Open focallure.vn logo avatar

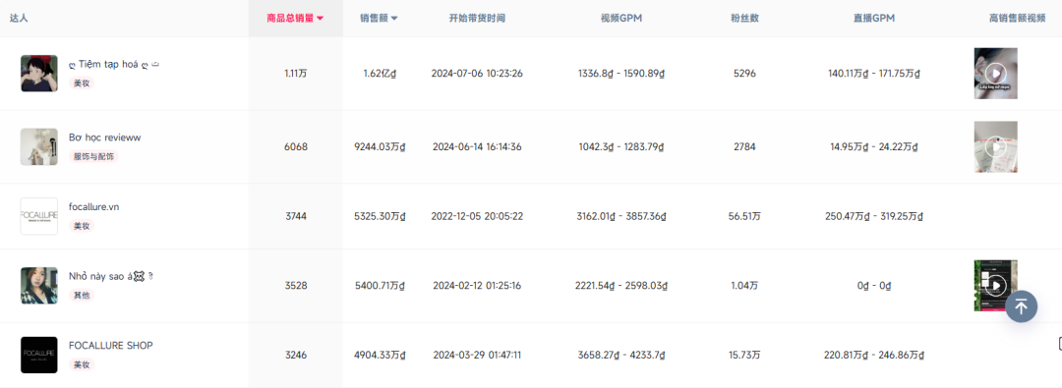coord(39,216)
